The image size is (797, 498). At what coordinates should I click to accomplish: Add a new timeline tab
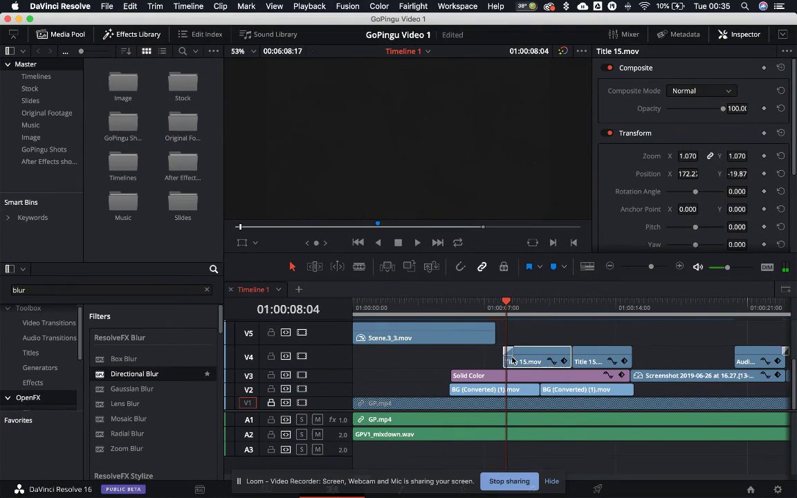(299, 290)
